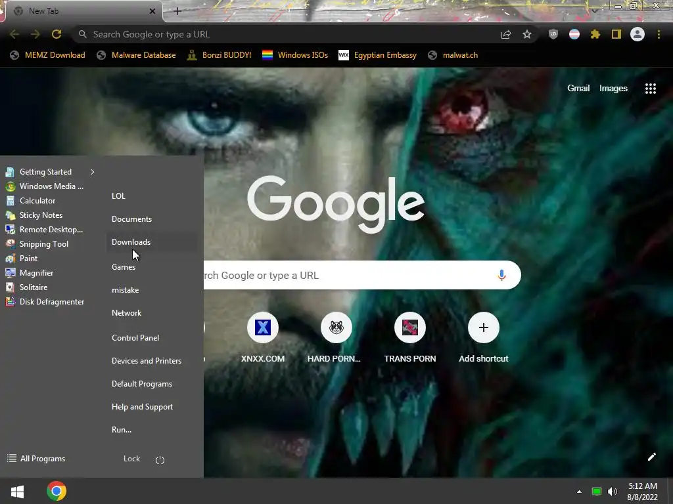Select the New Tab browser tab
The width and height of the screenshot is (673, 504).
(x=83, y=11)
